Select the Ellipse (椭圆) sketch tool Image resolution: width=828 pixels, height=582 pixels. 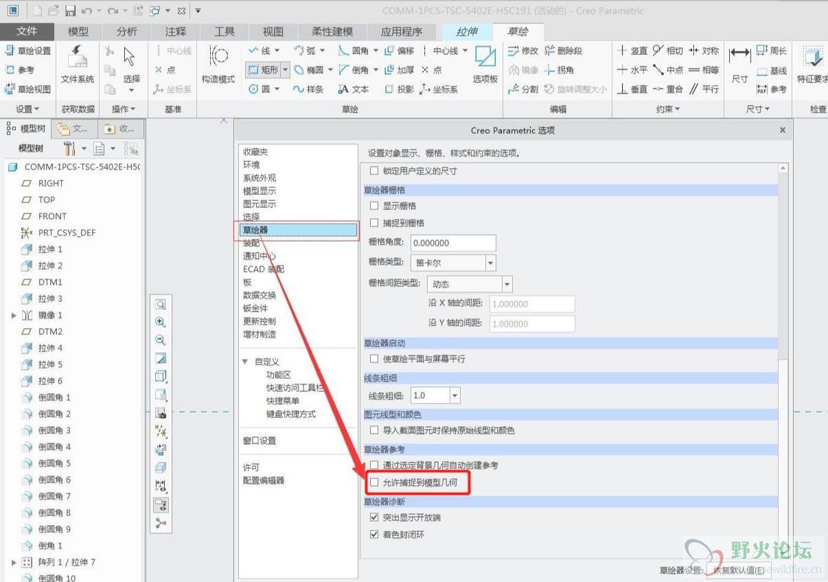(308, 70)
